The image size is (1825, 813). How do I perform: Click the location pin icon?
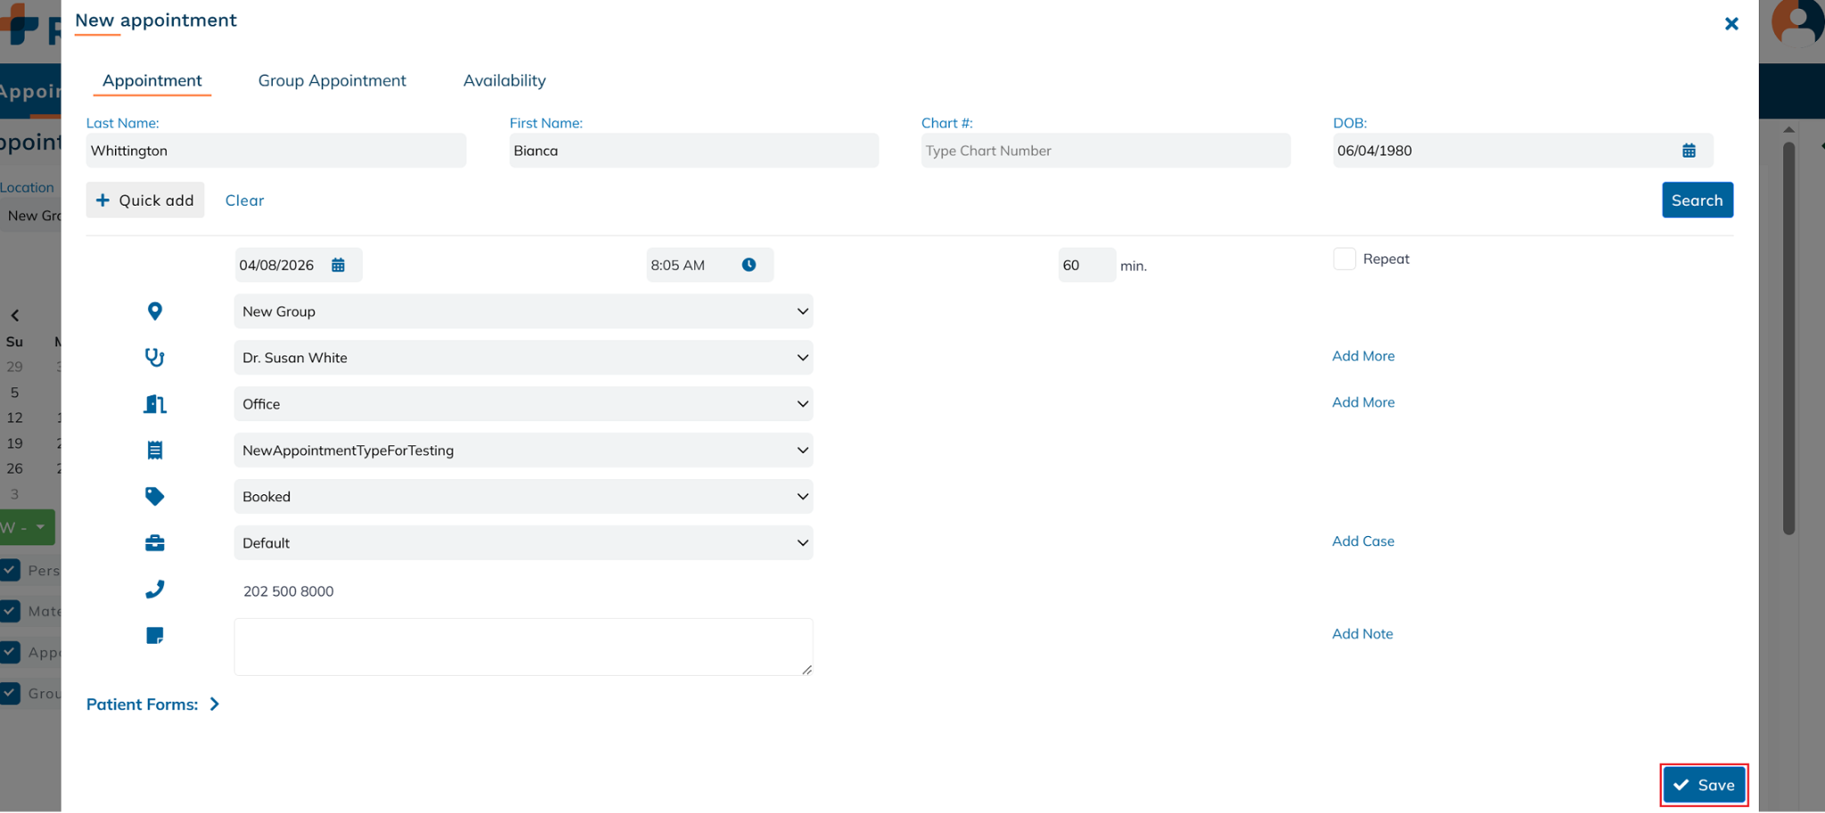tap(155, 312)
